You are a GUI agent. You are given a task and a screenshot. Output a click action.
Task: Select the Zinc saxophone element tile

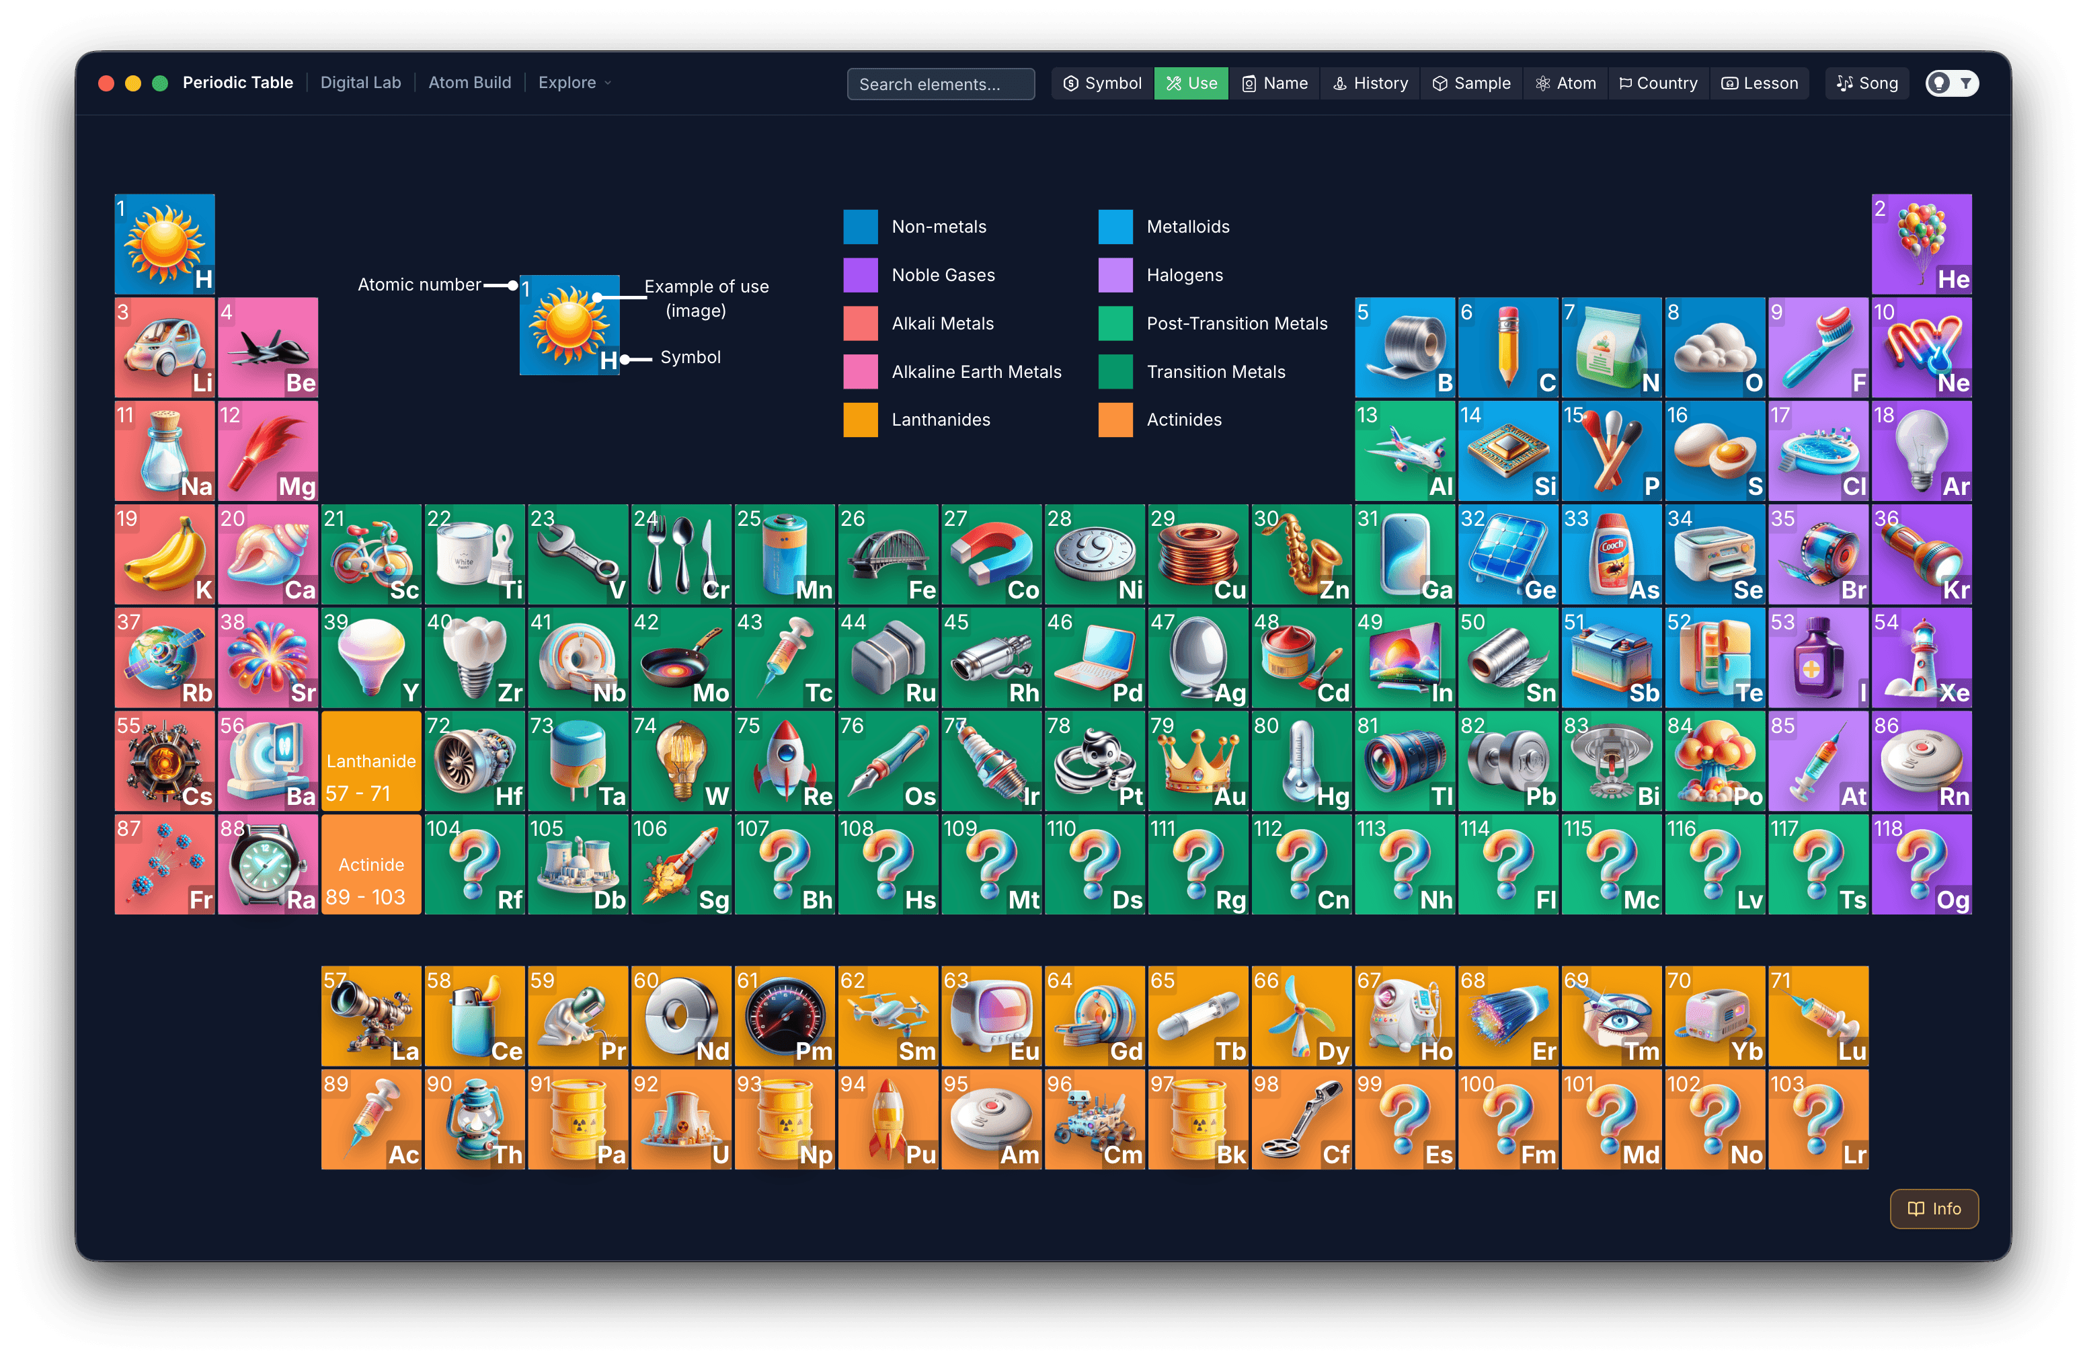[x=1301, y=553]
